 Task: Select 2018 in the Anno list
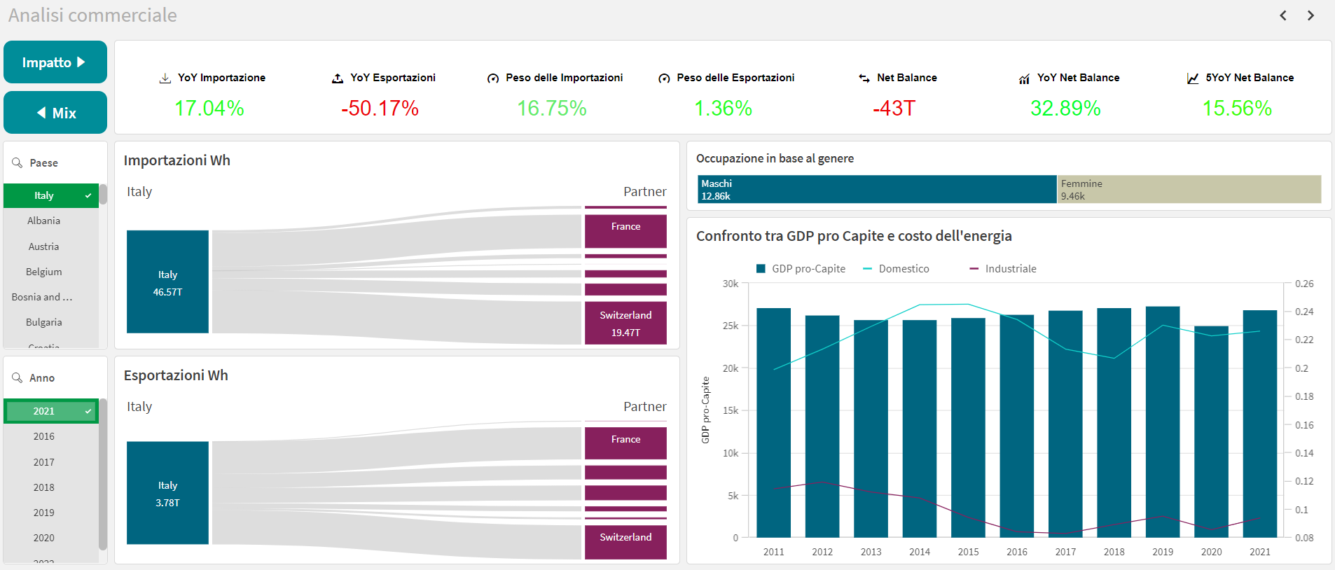(x=43, y=487)
